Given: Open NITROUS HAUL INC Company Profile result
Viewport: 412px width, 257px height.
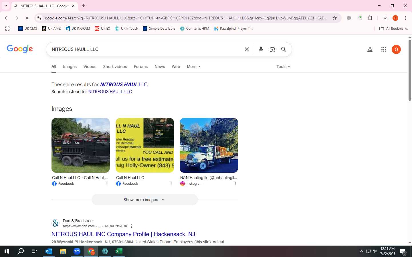Looking at the screenshot, I should 123,234.
